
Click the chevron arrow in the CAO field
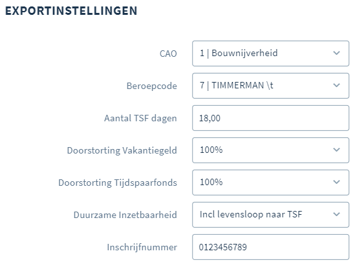click(336, 54)
